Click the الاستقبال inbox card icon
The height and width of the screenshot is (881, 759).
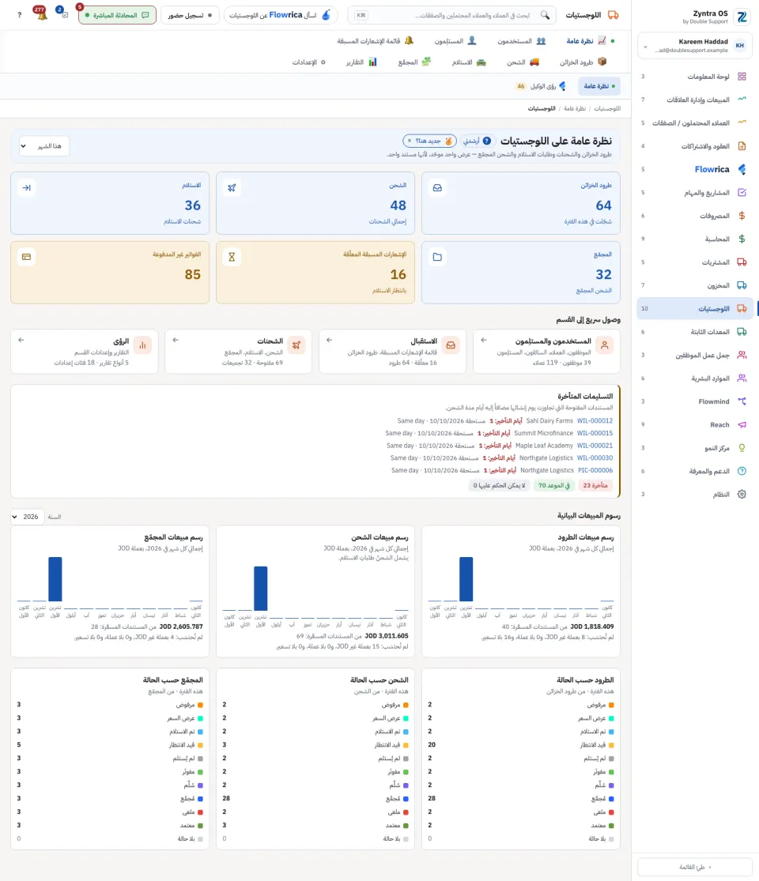451,345
